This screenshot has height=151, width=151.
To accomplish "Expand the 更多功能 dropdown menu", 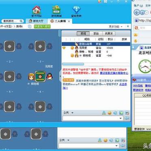I will tap(116, 26).
